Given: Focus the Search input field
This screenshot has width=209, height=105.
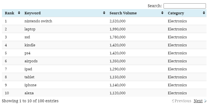Looking at the screenshot, I should [185, 6].
